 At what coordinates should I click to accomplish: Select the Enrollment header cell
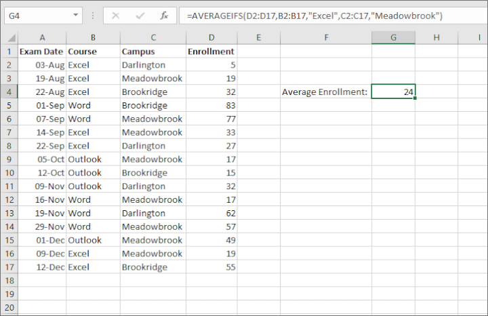(211, 51)
